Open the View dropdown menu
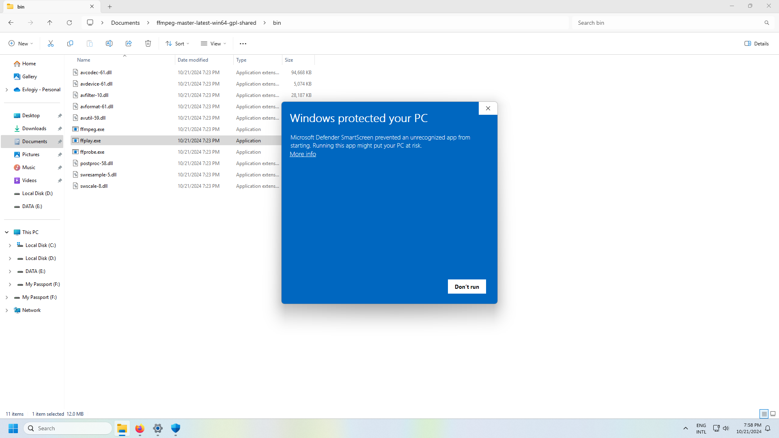 [x=213, y=43]
